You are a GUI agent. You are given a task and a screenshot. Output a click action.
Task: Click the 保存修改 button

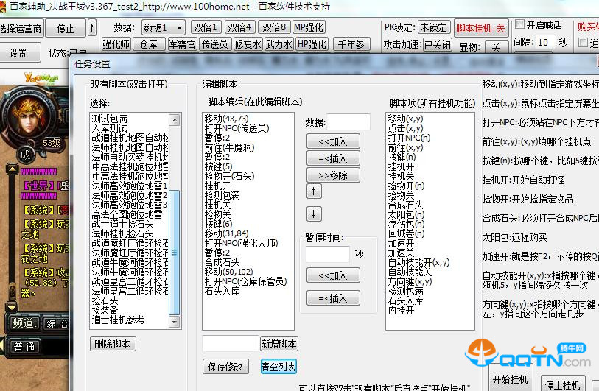tap(225, 367)
